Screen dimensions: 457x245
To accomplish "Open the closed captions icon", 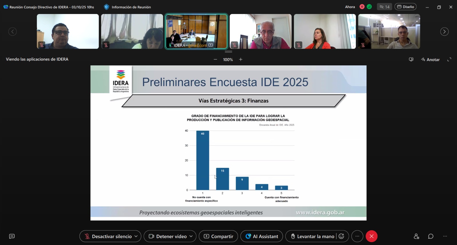I will point(12,236).
